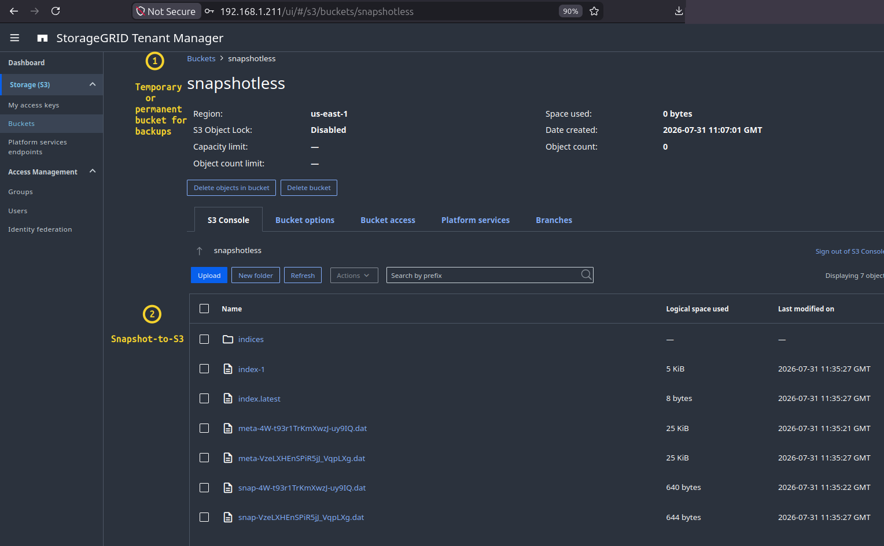This screenshot has height=546, width=884.
Task: Go back with the browser back arrow
Action: pos(14,11)
